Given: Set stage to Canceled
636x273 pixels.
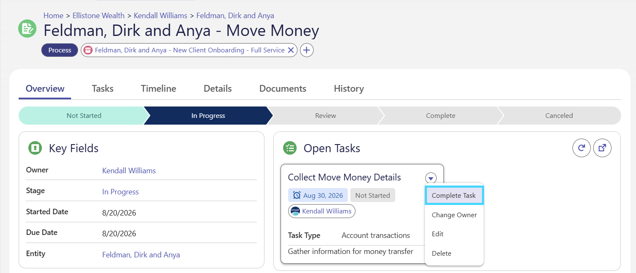Looking at the screenshot, I should (x=559, y=115).
